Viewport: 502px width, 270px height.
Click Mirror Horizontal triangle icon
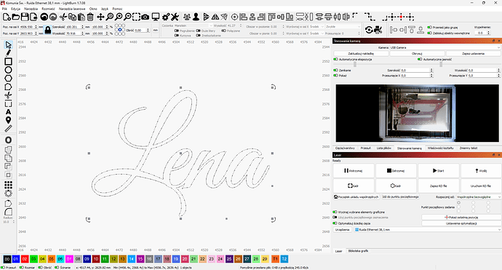tap(215, 17)
